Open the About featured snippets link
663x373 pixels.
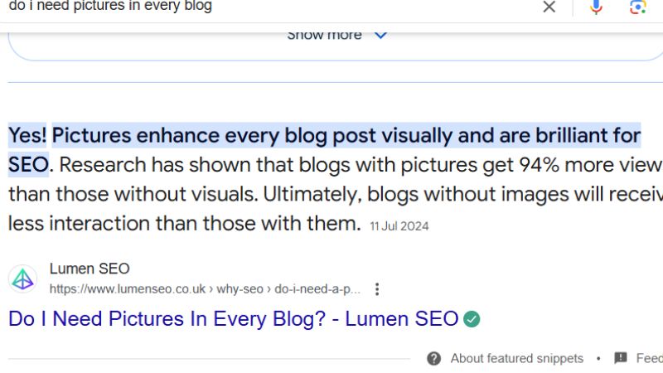516,359
